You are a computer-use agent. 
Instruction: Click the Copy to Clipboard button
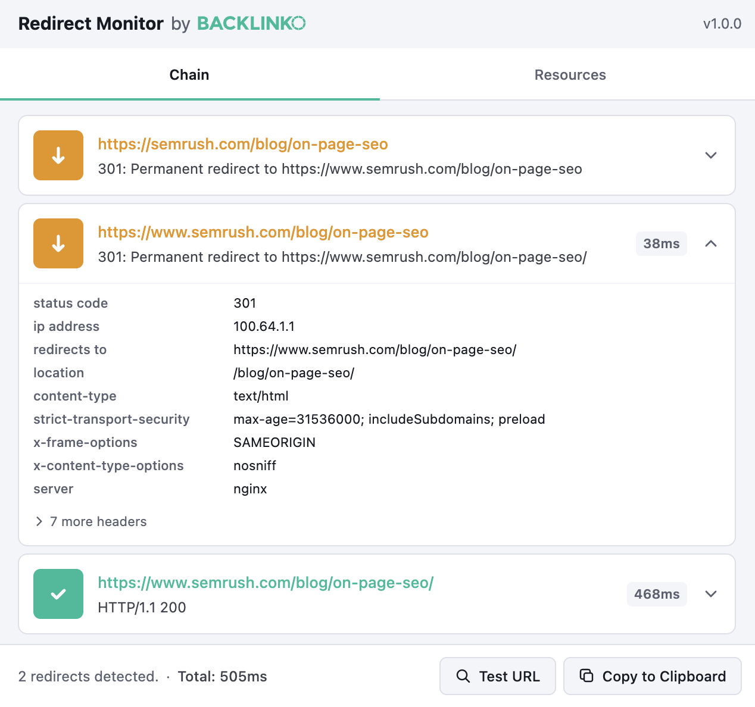653,676
